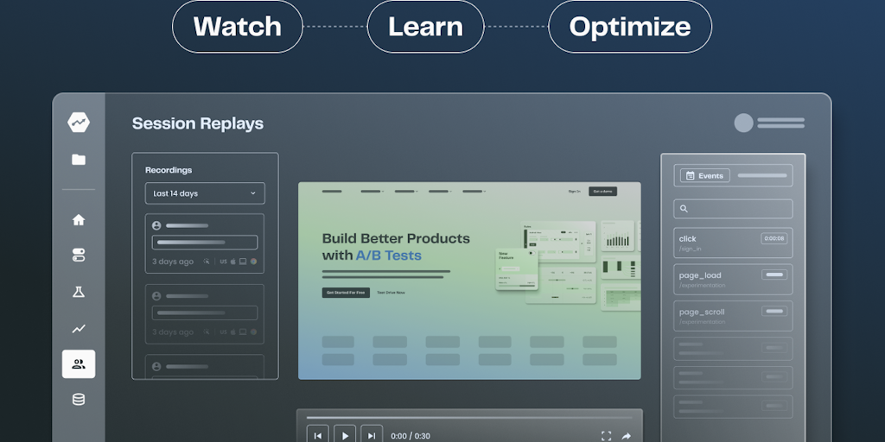Open the metrics trend line icon
The image size is (885, 442).
pos(79,328)
